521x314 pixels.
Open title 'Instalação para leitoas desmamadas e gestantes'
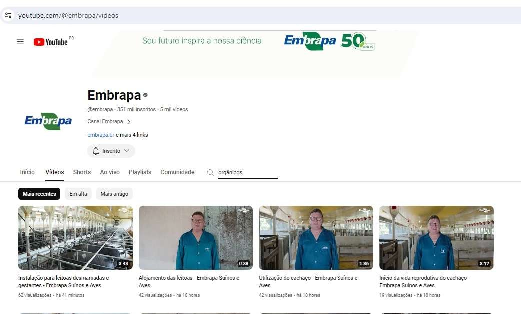[x=64, y=282]
